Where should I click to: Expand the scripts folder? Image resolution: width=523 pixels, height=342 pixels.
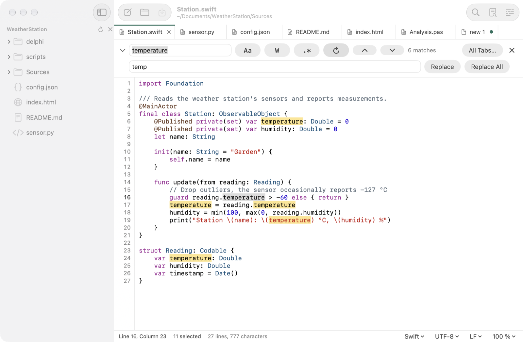9,57
